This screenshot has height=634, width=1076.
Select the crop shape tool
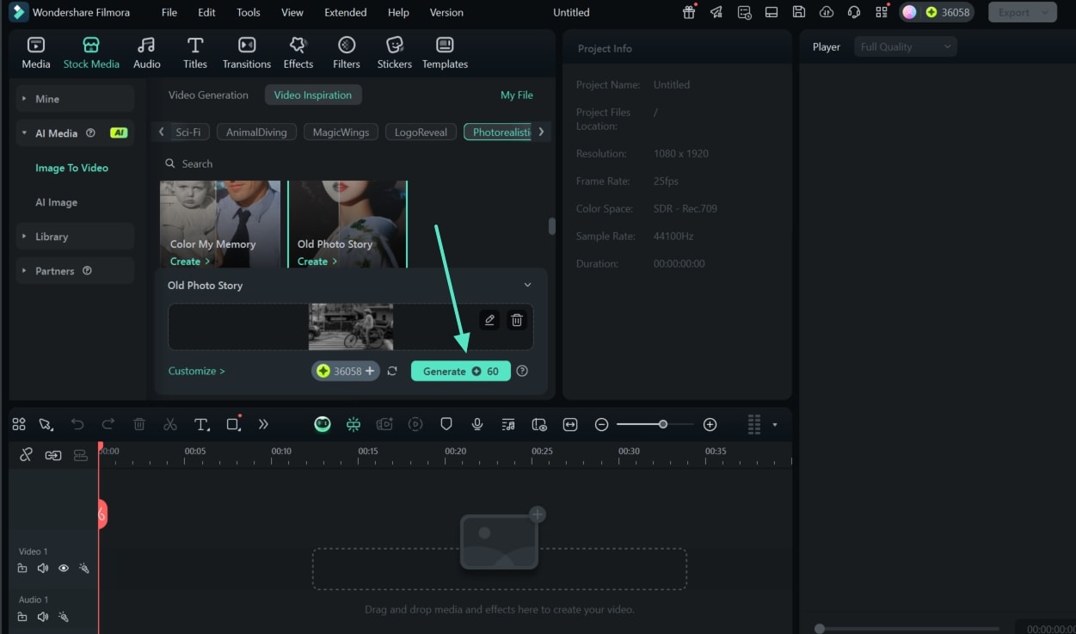(x=233, y=424)
